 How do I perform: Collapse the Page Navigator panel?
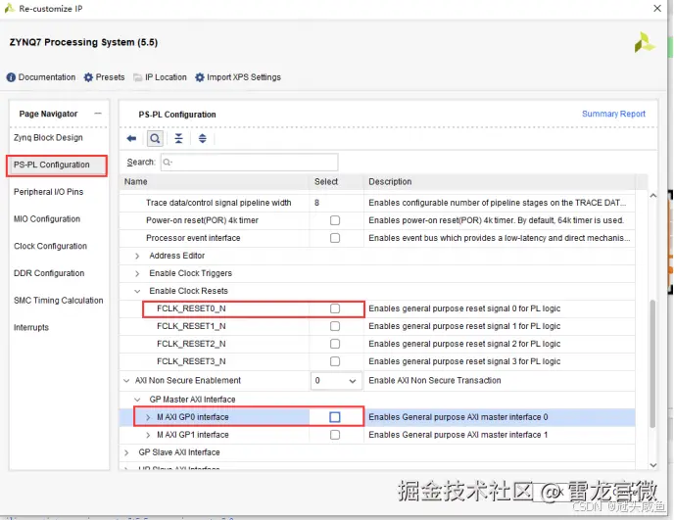(x=98, y=114)
